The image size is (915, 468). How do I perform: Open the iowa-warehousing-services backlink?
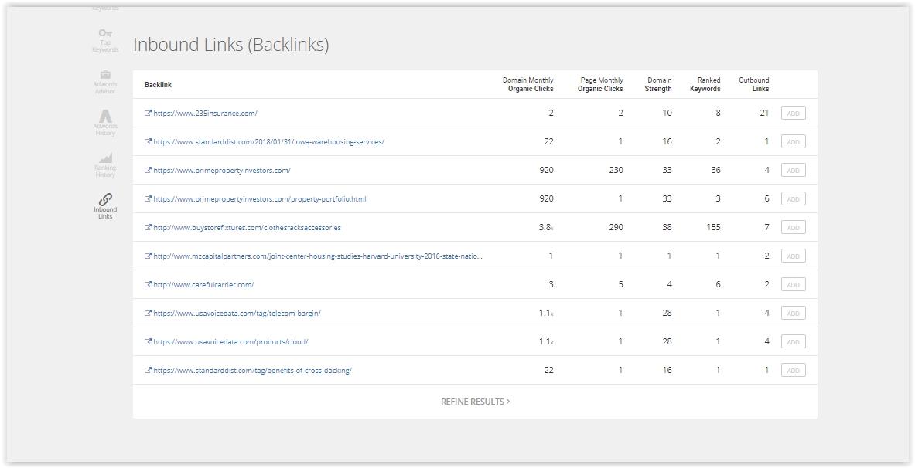pos(268,141)
